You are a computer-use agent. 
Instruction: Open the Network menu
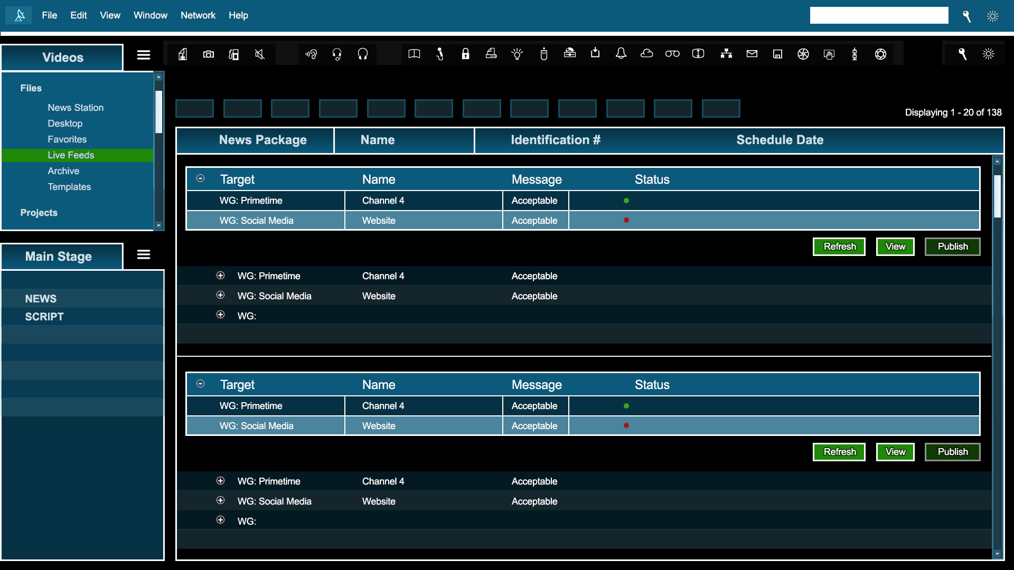point(198,15)
